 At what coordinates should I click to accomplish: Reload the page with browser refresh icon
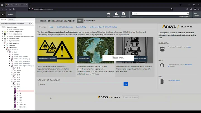10,9
